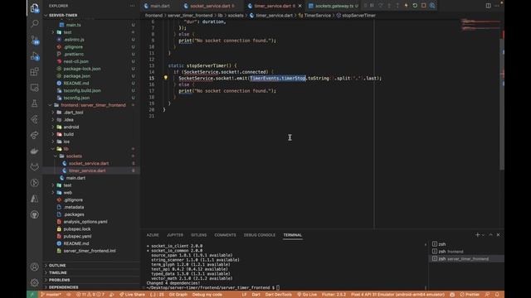Close the terminal panel
Viewport: 531px width, 298px height.
(498, 235)
